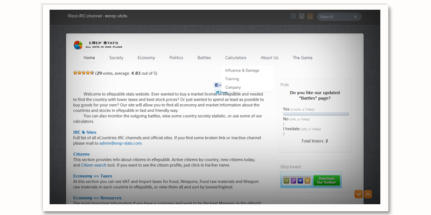Follow the Citizen search link
The image size is (431, 215).
click(x=94, y=165)
